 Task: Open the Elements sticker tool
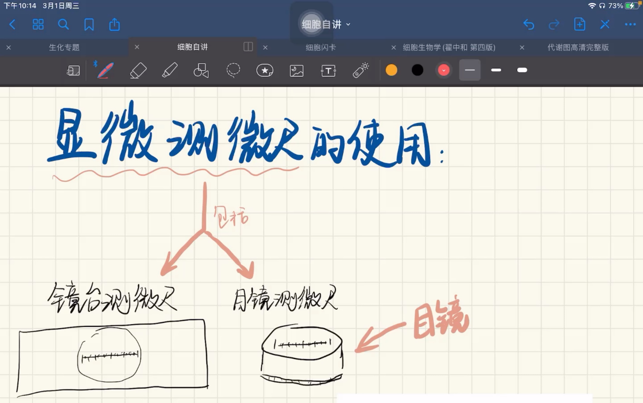click(x=265, y=70)
